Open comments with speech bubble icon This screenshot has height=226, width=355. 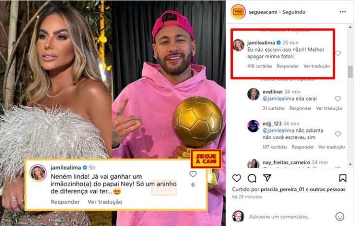coord(252,178)
